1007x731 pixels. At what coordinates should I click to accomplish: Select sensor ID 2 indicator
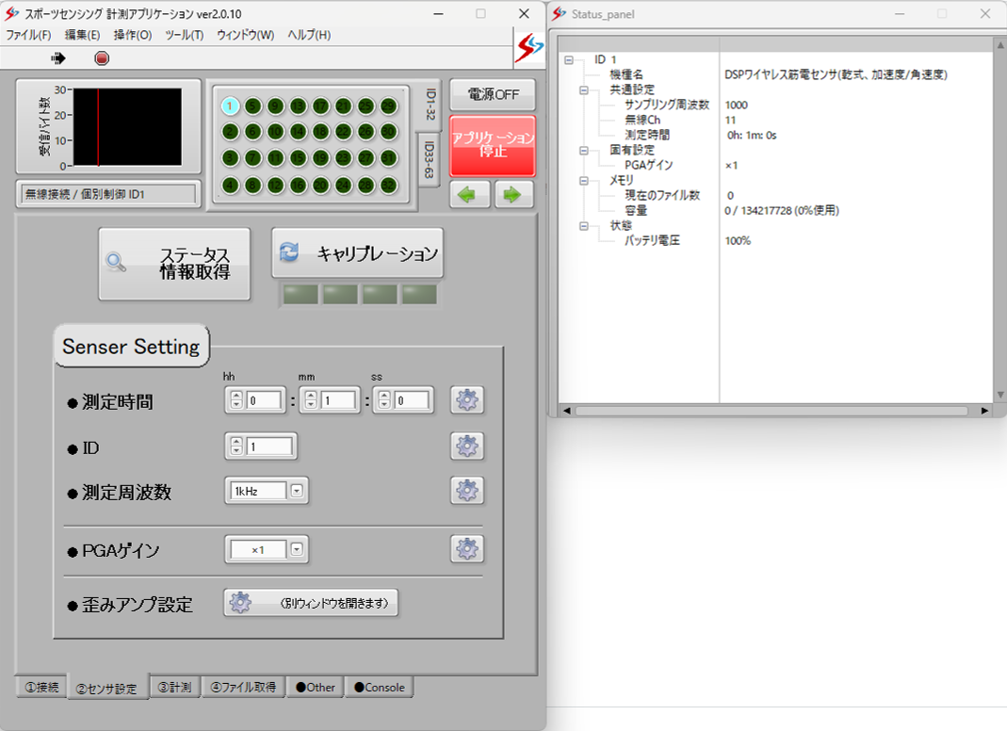coord(230,132)
